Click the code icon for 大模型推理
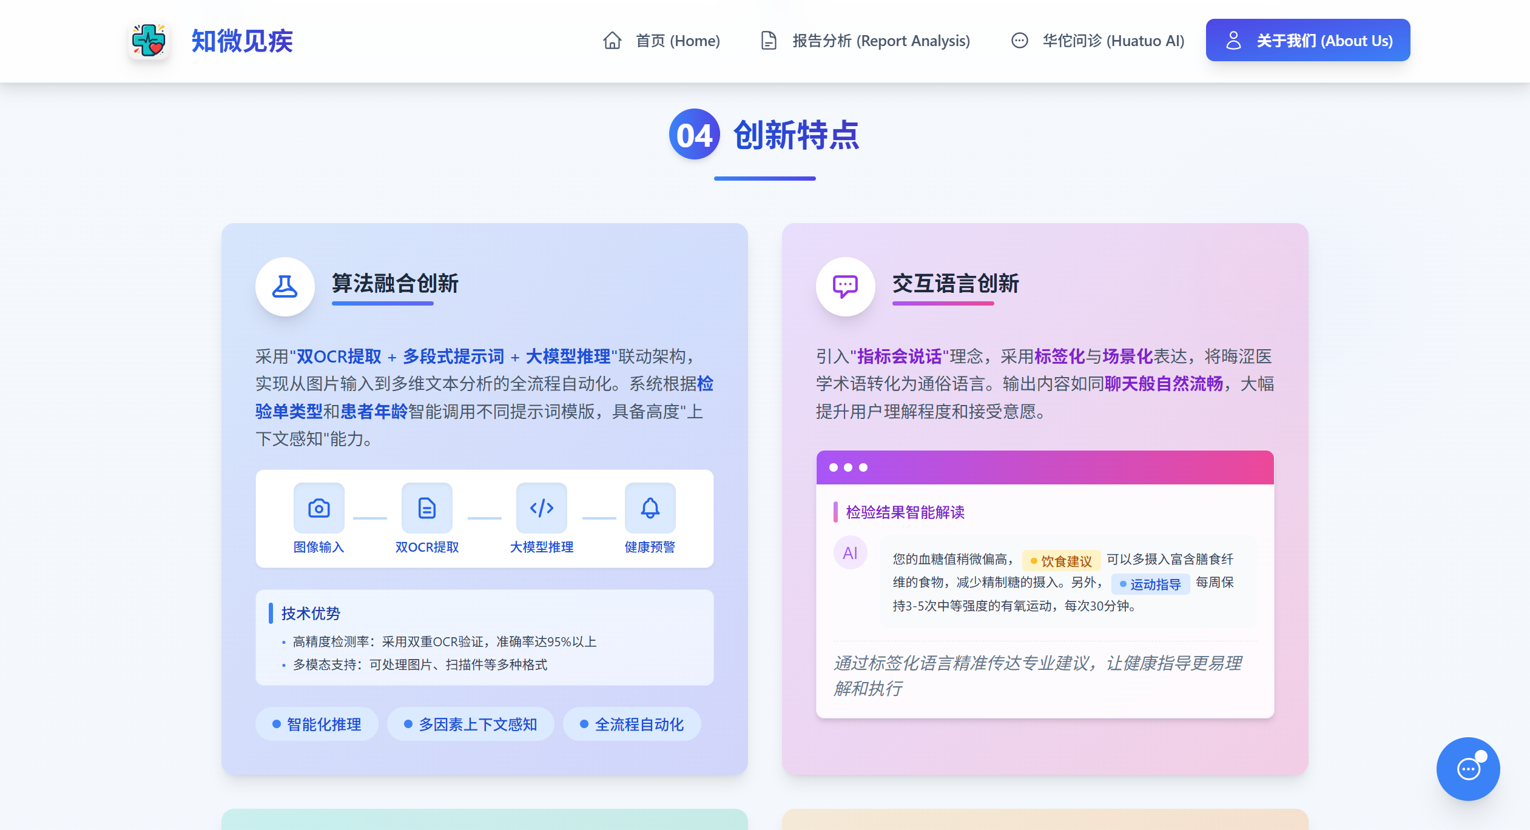This screenshot has width=1530, height=830. pyautogui.click(x=542, y=508)
